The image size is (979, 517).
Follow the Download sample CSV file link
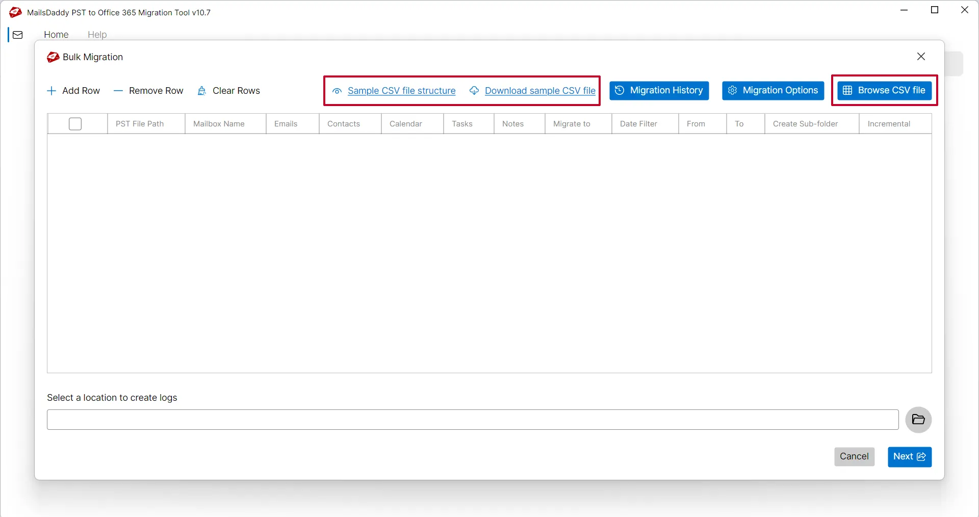[x=540, y=91]
